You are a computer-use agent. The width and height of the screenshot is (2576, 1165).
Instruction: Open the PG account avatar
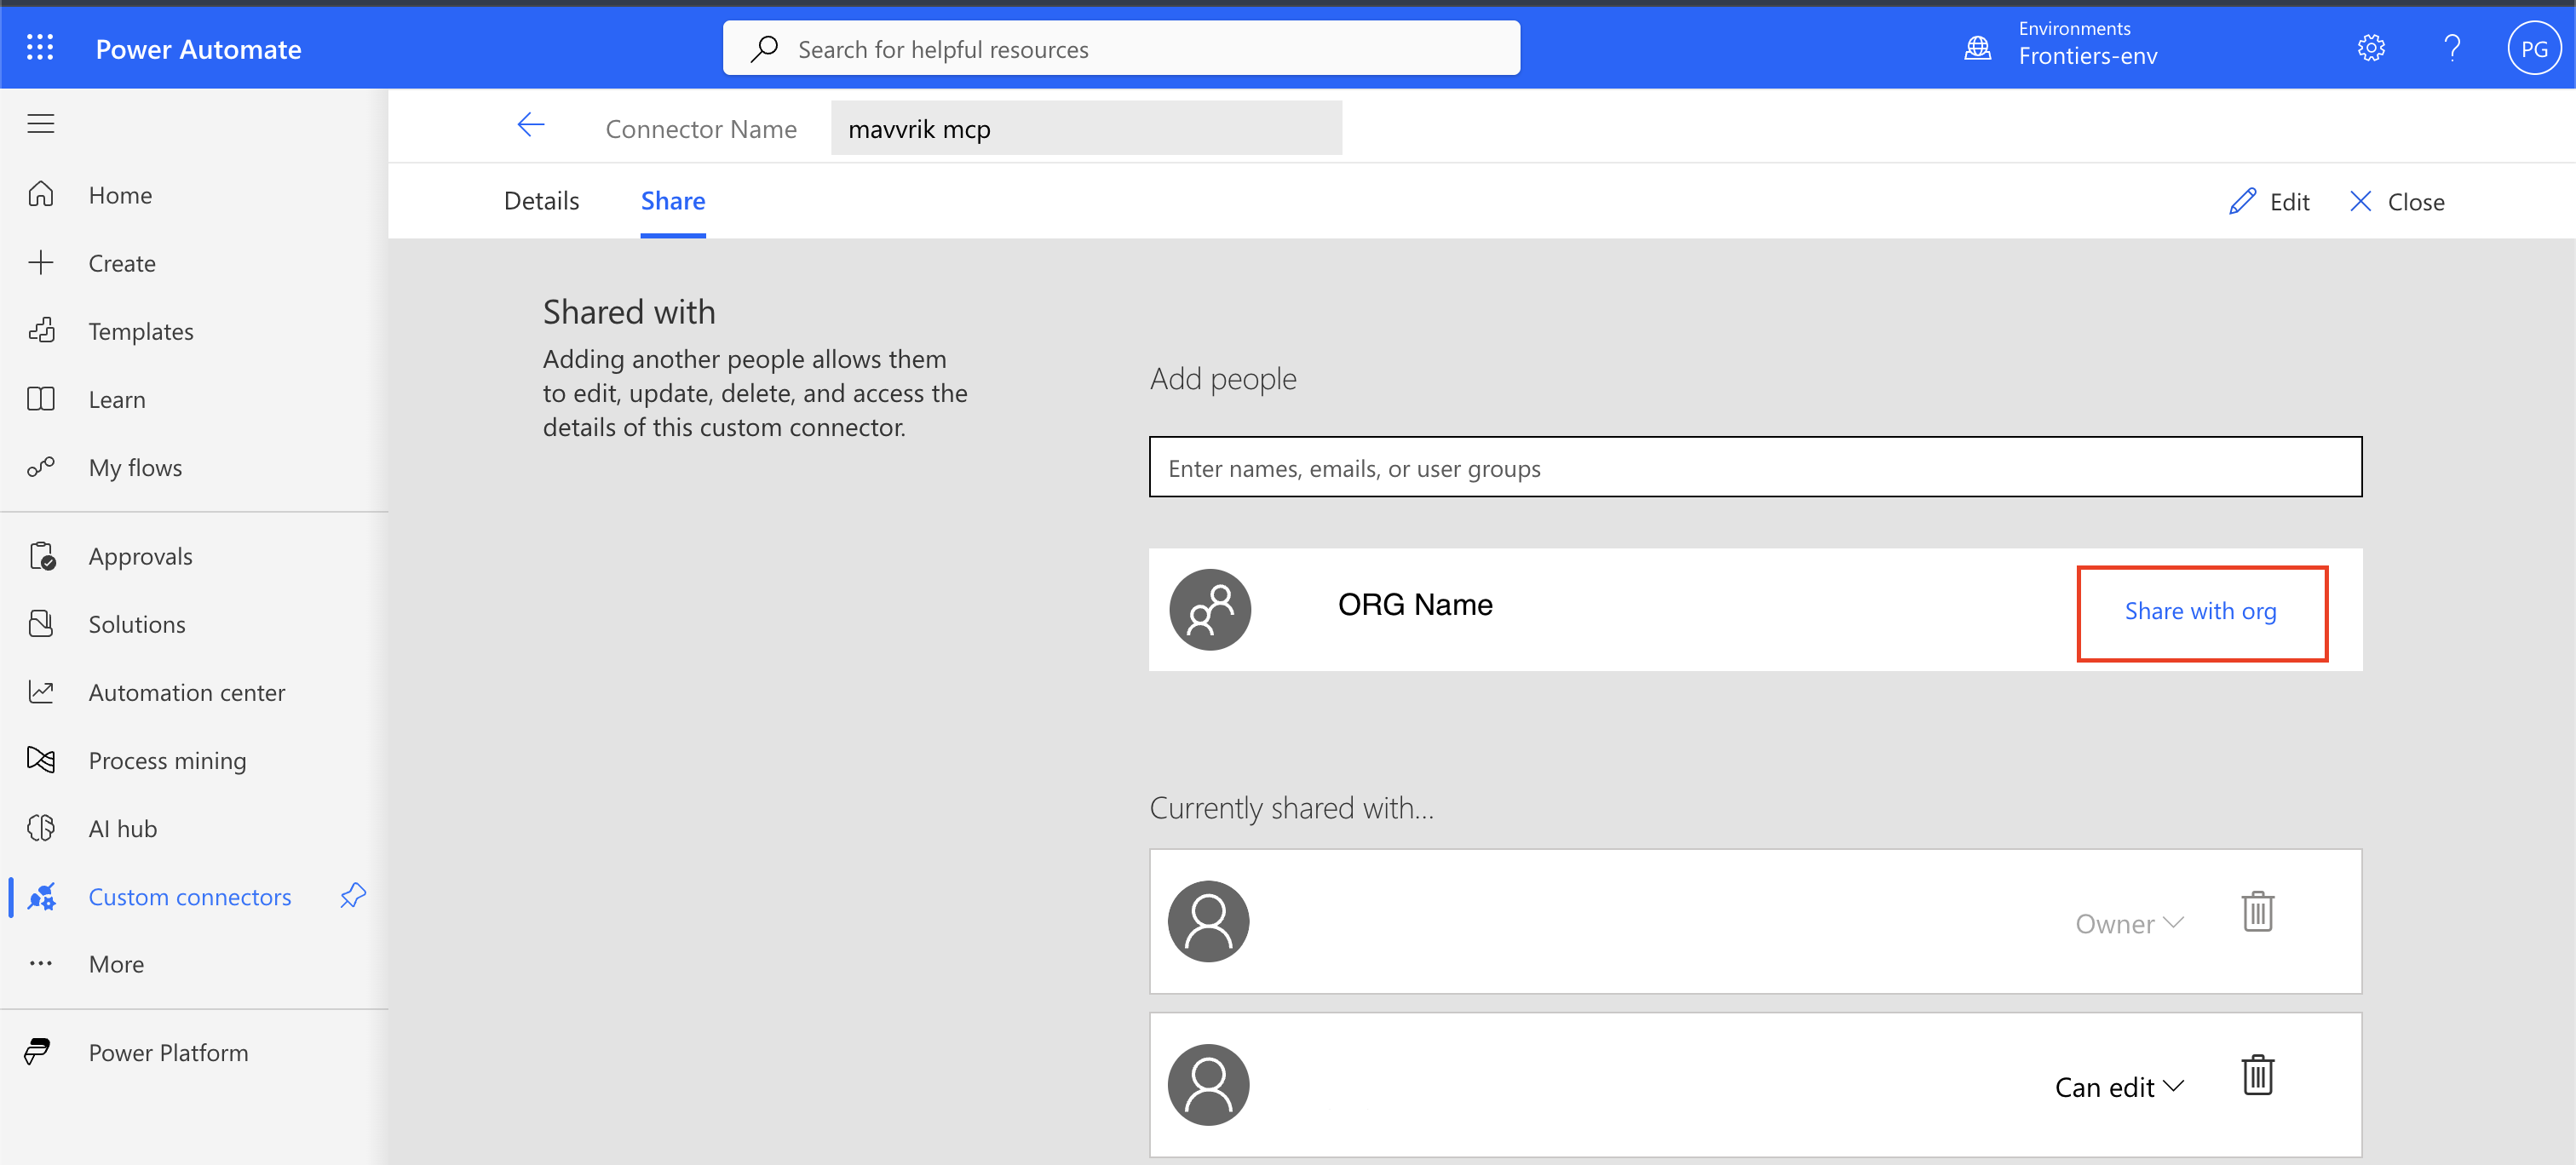click(2533, 48)
